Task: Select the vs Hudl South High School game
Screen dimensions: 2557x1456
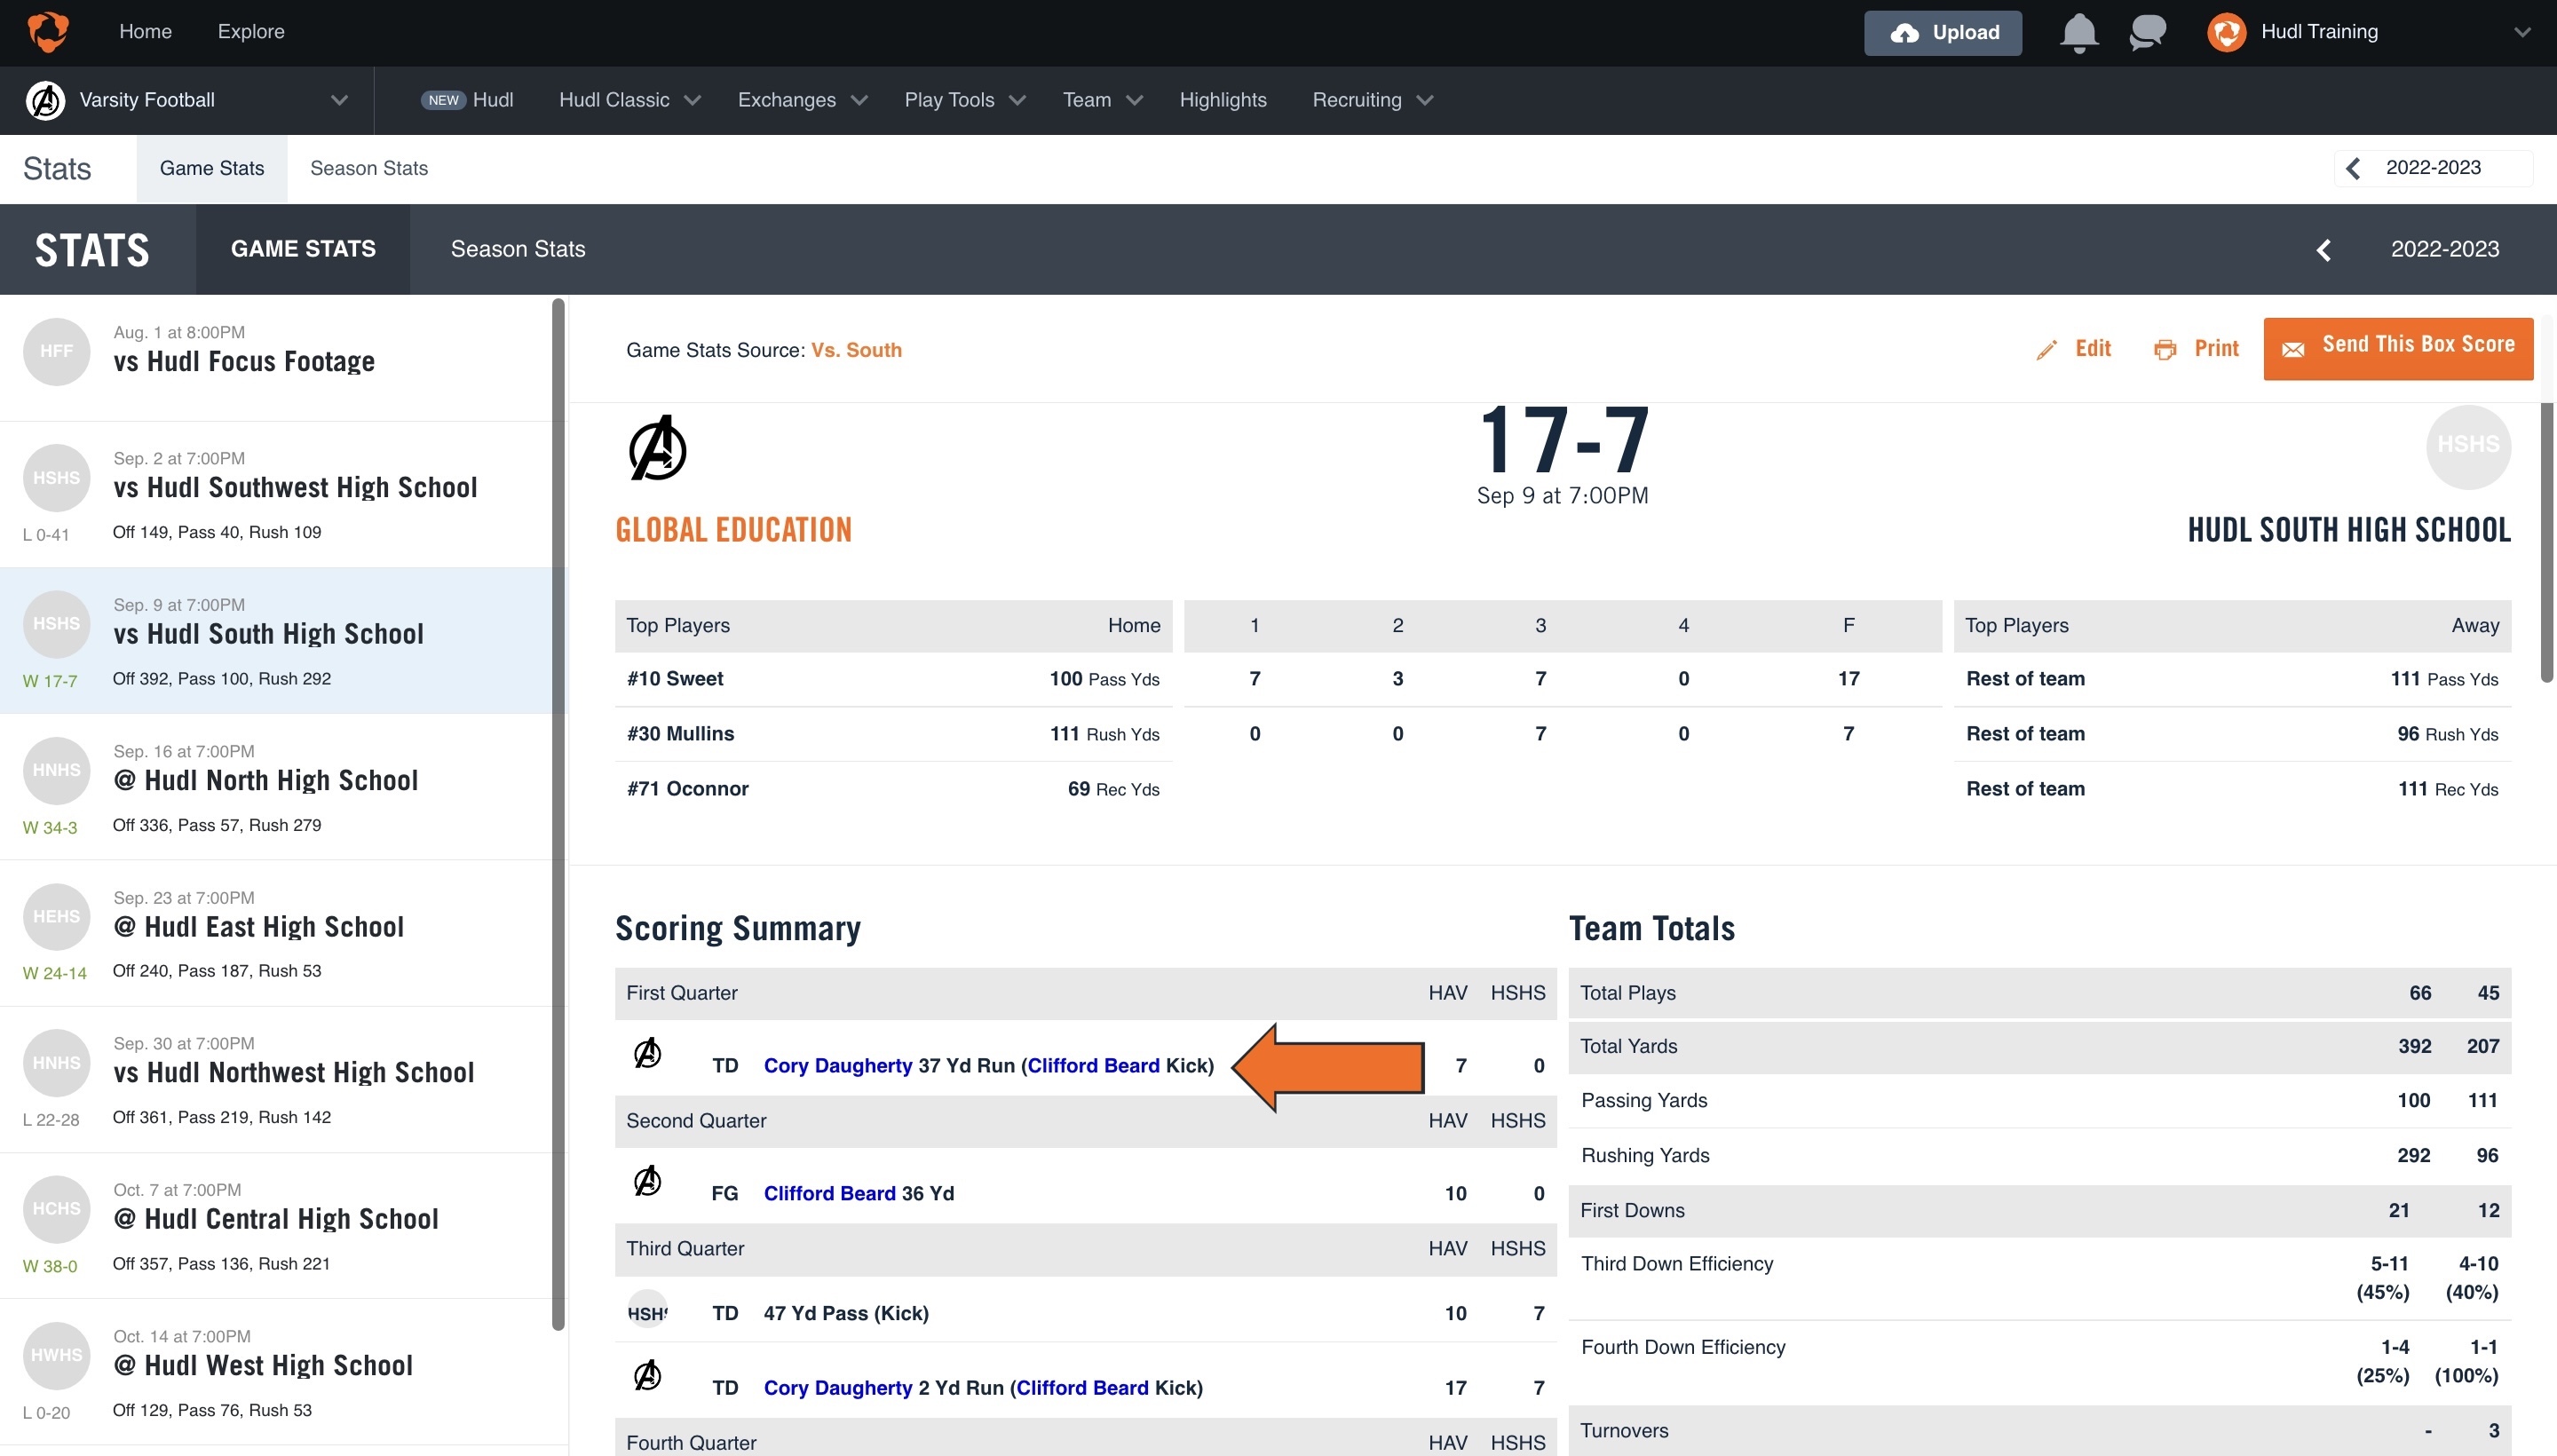Action: 276,641
